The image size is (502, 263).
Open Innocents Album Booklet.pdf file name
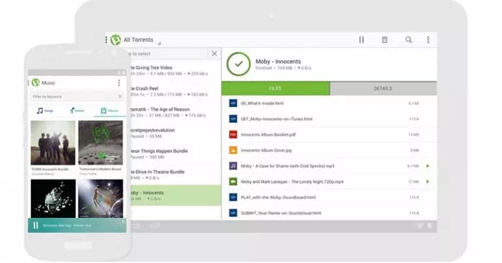(268, 134)
